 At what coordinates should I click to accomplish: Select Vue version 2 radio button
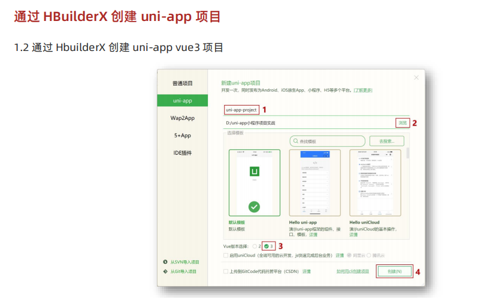pyautogui.click(x=255, y=246)
